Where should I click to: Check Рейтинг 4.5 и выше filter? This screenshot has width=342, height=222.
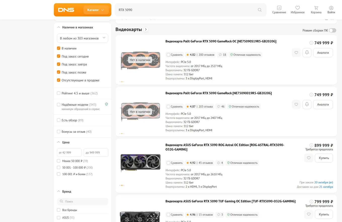pos(59,93)
